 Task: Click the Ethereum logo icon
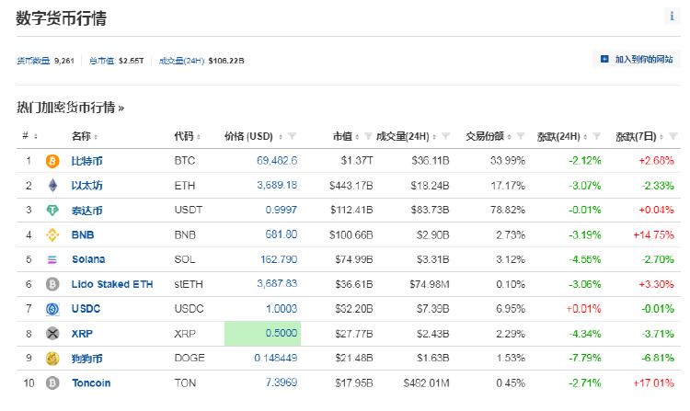click(x=52, y=186)
